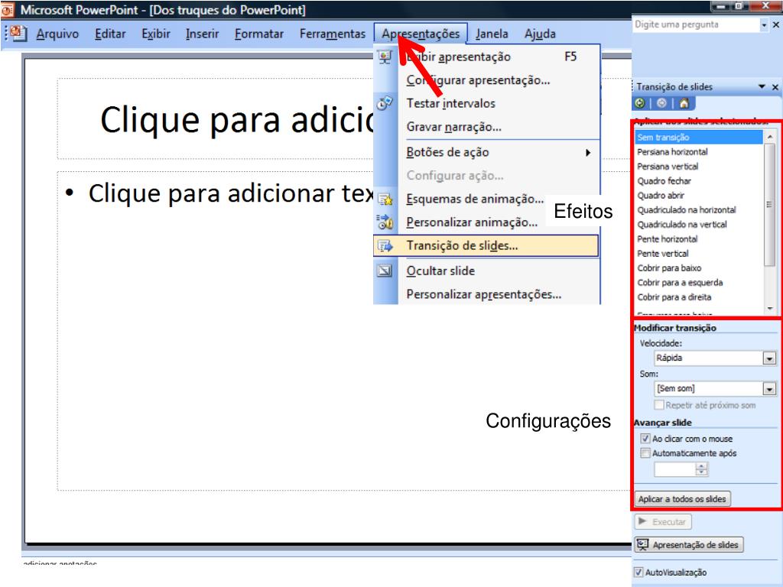This screenshot has width=783, height=587.
Task: Choose Configurar apresentação menu entry
Action: tap(486, 79)
